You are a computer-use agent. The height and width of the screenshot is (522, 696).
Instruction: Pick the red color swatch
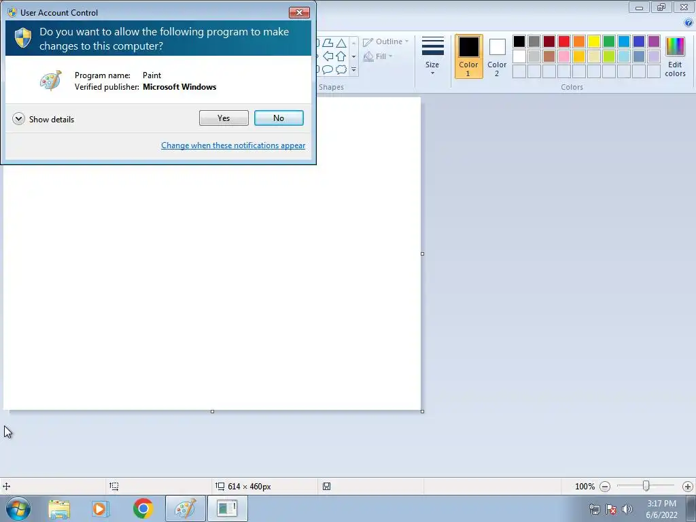563,41
